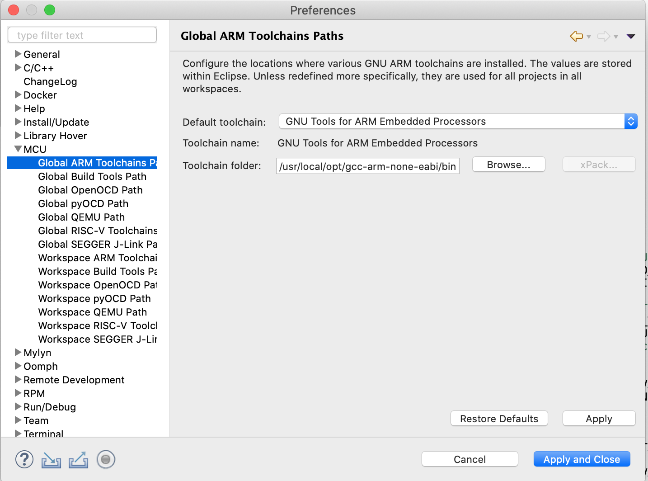648x481 pixels.
Task: Expand the RPM tree node
Action: tap(18, 393)
